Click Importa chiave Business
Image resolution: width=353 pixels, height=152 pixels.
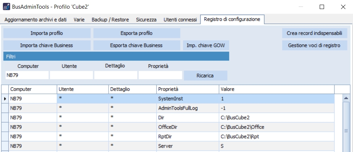(x=47, y=45)
